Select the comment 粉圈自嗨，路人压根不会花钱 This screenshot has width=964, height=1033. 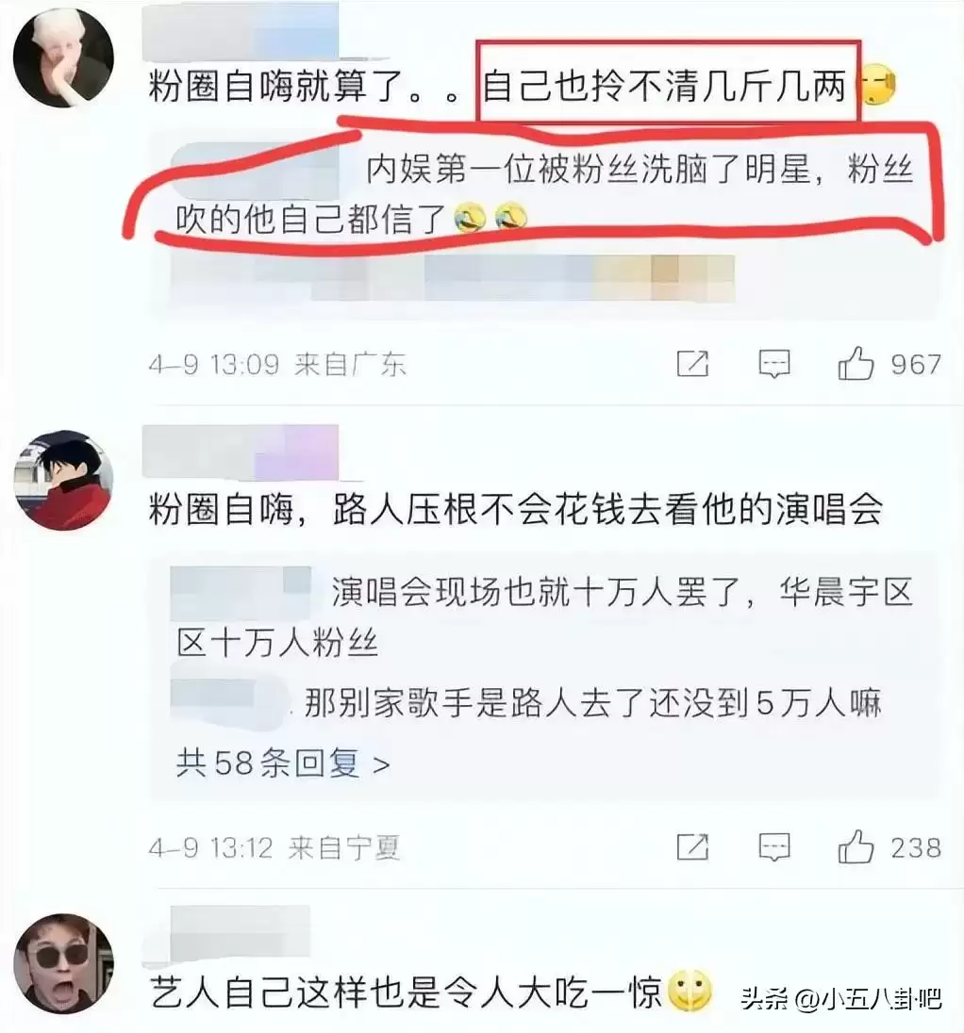click(516, 511)
